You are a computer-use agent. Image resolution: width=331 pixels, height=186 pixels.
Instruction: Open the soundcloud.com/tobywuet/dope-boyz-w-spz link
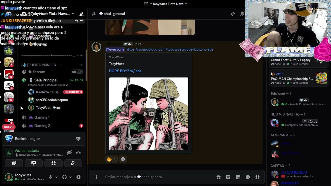coord(169,49)
